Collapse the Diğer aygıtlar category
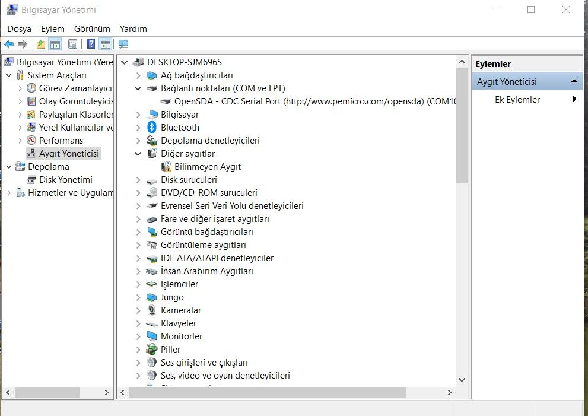 point(138,154)
